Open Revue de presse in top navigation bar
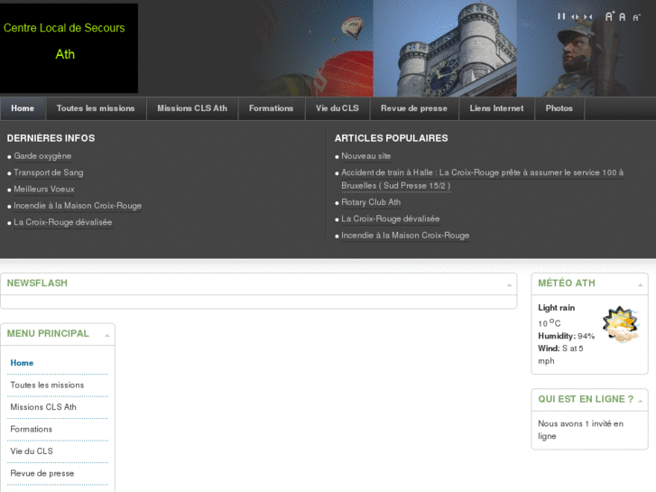Viewport: 656px width, 492px height. pos(414,108)
